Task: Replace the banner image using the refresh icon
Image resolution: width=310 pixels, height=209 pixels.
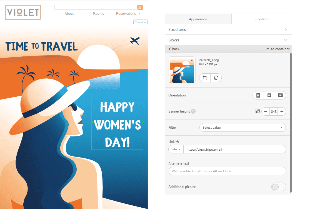Action: click(x=216, y=78)
